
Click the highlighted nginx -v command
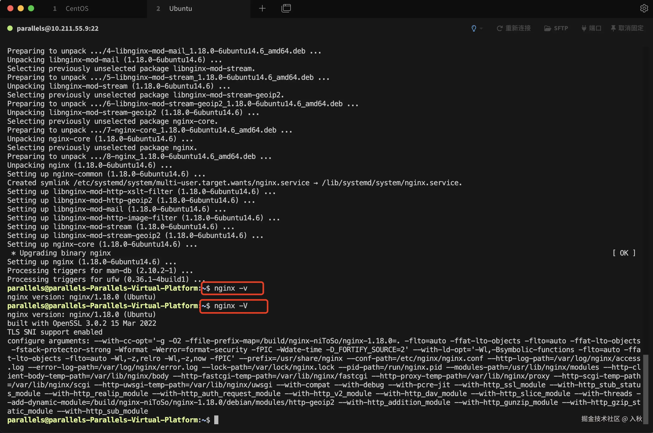coord(231,288)
